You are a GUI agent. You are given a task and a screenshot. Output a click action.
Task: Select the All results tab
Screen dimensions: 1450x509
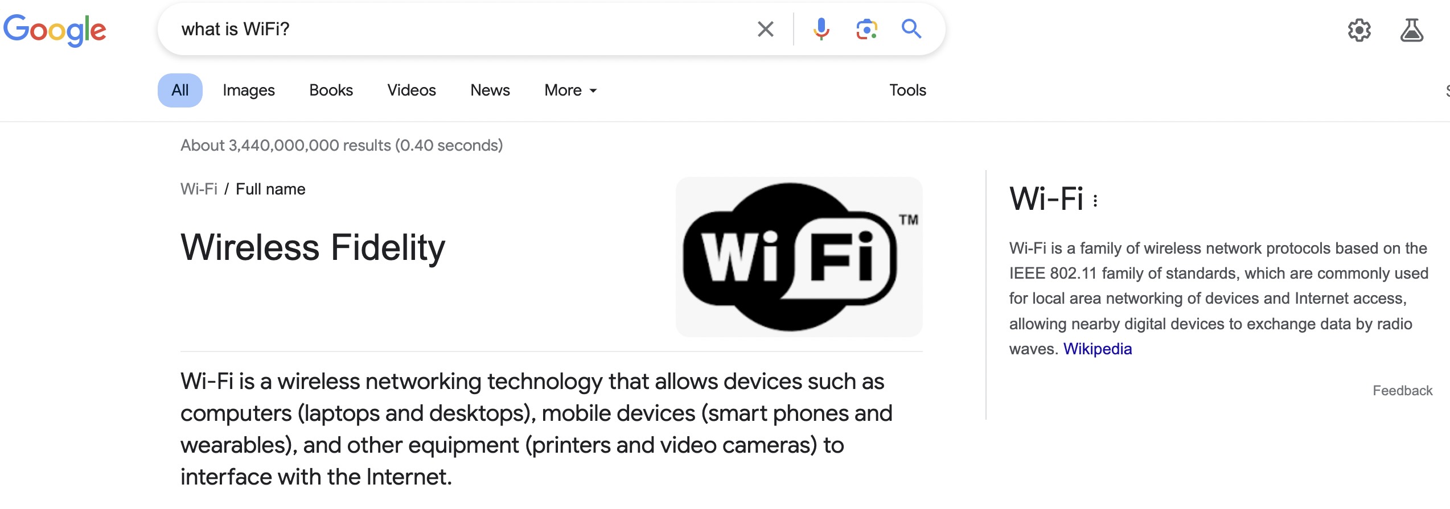point(180,90)
